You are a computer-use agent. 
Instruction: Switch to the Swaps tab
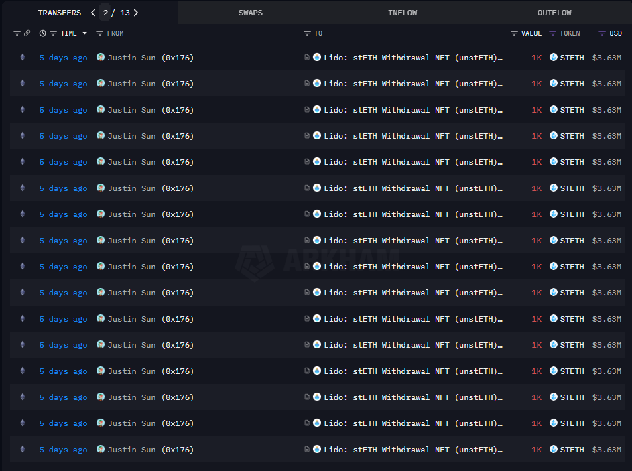coord(251,13)
